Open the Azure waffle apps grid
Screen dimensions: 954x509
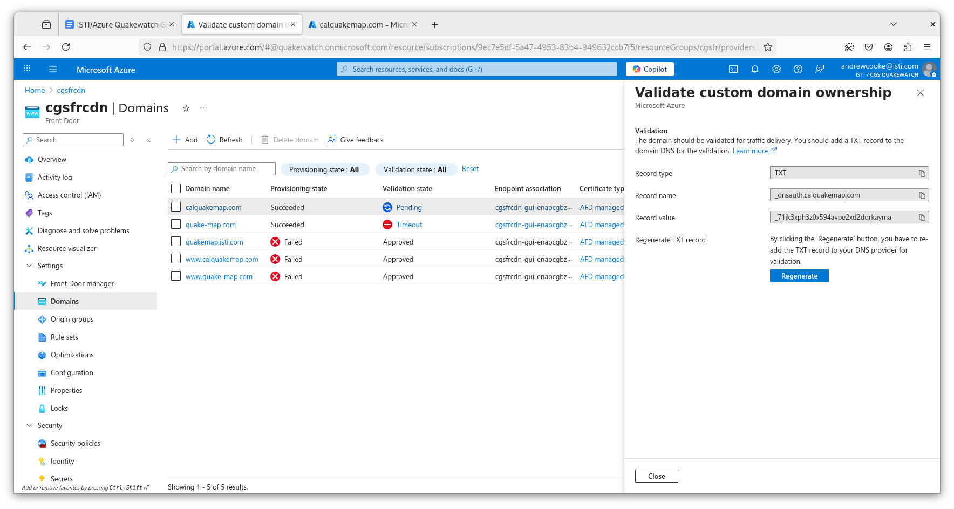point(27,69)
